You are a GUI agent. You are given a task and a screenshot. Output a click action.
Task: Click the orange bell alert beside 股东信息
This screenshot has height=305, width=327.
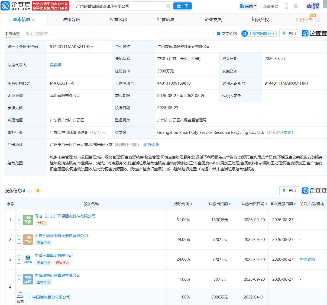[38, 191]
